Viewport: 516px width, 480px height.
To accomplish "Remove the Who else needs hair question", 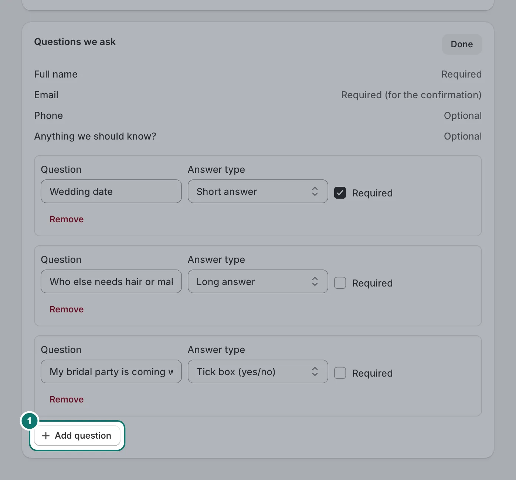I will pyautogui.click(x=67, y=309).
